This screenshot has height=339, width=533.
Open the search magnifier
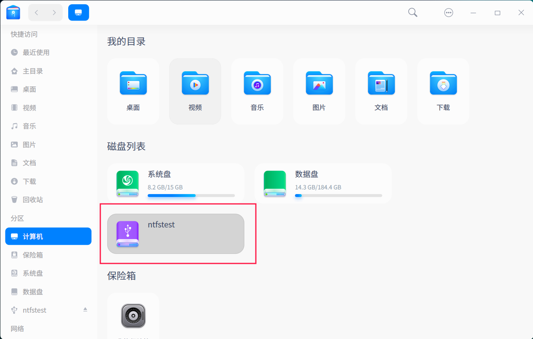click(413, 13)
